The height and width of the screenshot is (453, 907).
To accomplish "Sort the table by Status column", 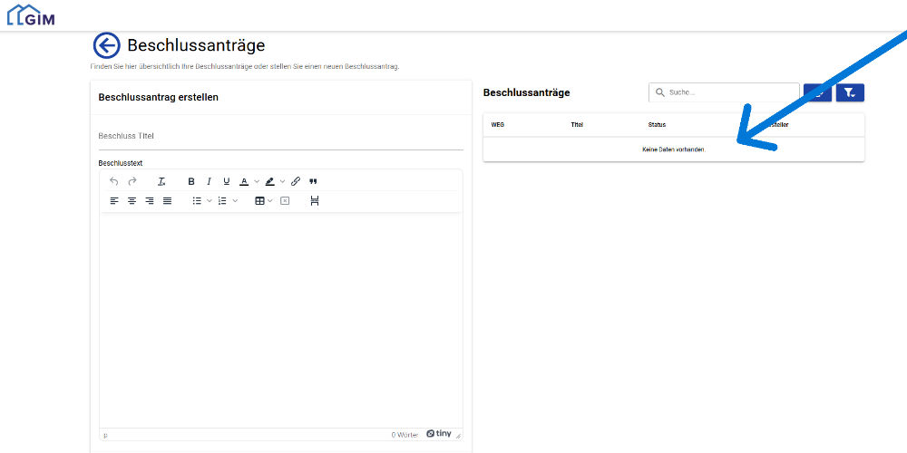I will click(657, 125).
